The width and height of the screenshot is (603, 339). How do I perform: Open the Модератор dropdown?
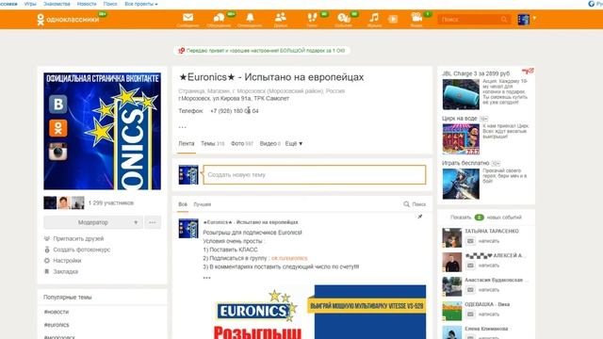[93, 222]
